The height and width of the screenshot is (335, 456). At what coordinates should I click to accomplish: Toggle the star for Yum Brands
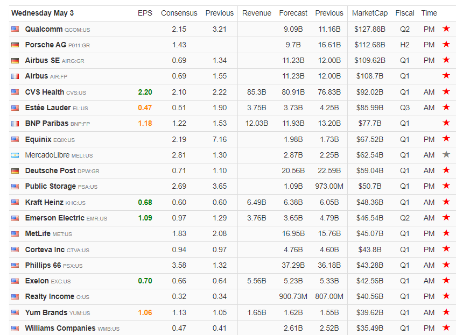coord(446,312)
